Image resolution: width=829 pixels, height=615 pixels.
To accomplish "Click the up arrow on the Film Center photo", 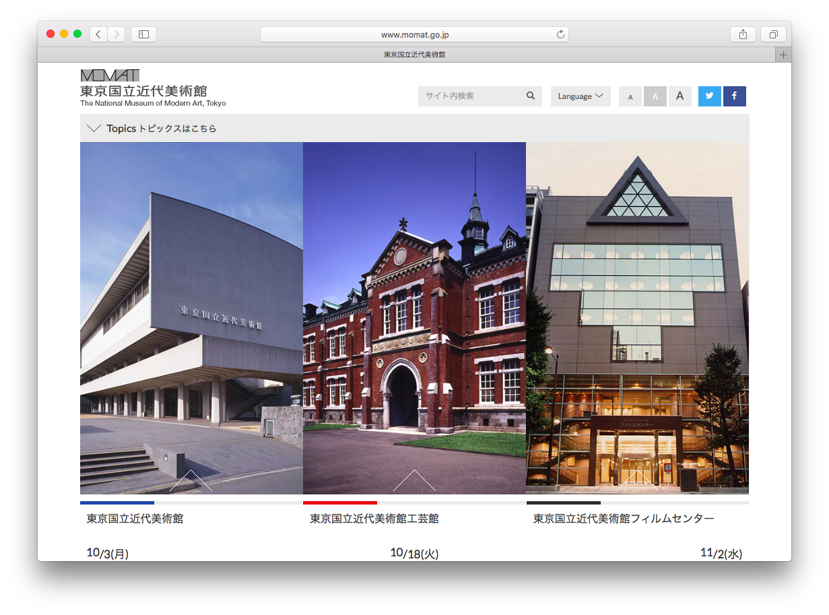I will point(637,480).
